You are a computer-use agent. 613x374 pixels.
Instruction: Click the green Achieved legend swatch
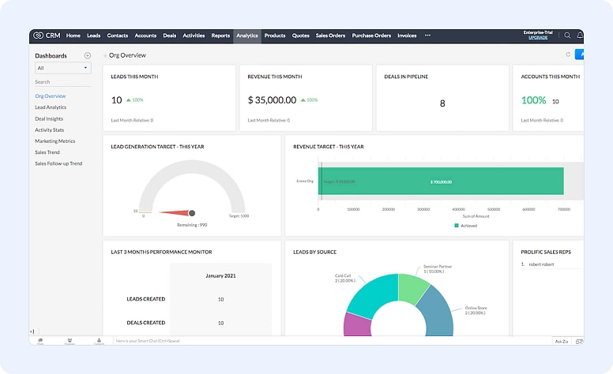point(457,226)
